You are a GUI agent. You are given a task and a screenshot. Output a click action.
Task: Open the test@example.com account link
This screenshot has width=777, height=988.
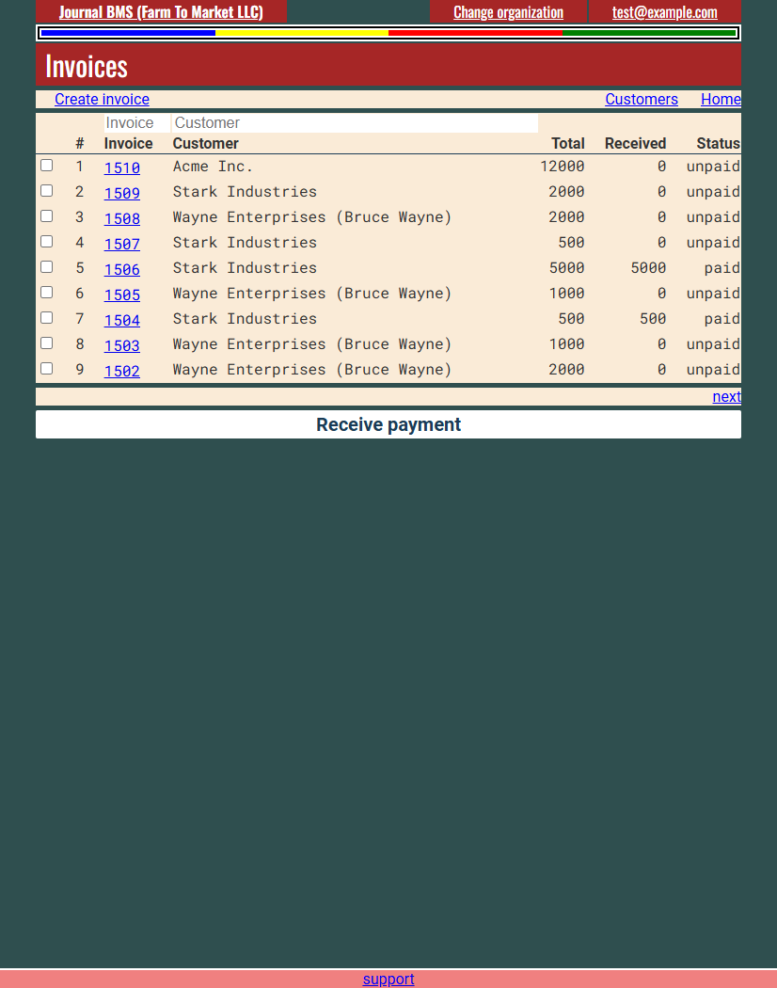point(665,12)
